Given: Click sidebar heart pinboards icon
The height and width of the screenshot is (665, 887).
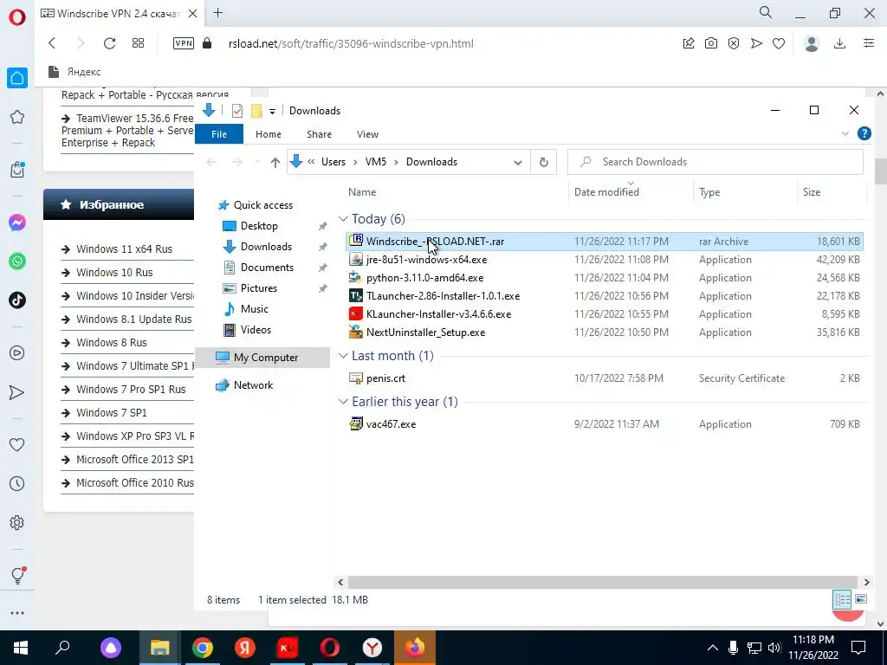Looking at the screenshot, I should tap(17, 444).
